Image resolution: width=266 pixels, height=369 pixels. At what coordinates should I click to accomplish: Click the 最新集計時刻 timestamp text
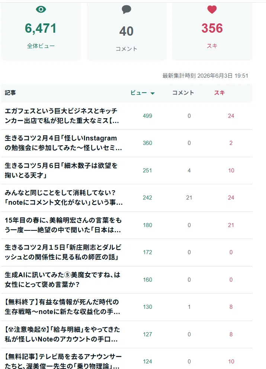point(205,75)
